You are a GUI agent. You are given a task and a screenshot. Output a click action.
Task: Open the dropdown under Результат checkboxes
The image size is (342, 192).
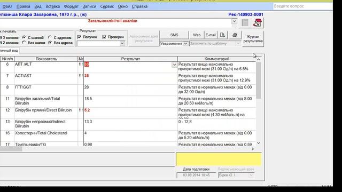point(122,44)
